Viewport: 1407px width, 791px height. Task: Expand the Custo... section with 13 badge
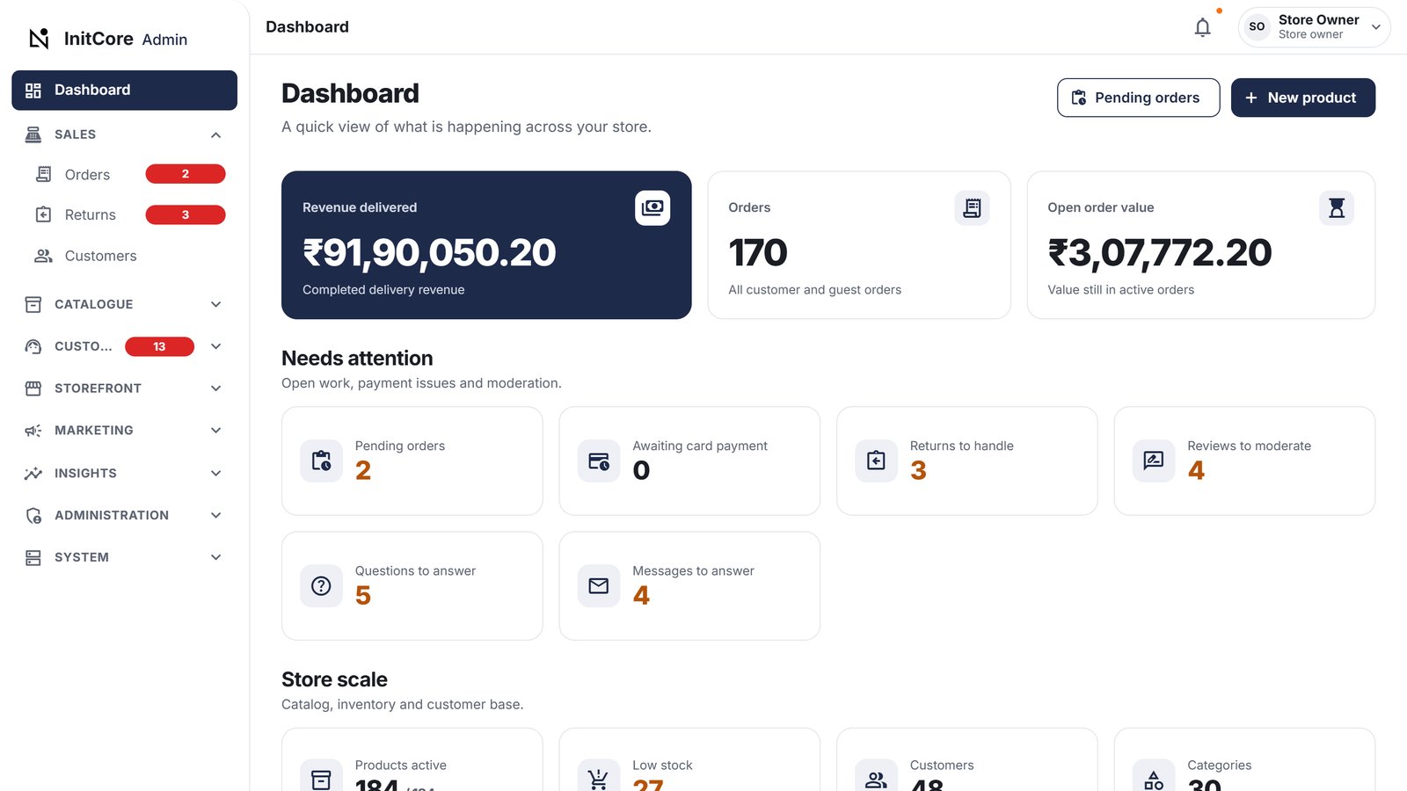[x=124, y=346]
